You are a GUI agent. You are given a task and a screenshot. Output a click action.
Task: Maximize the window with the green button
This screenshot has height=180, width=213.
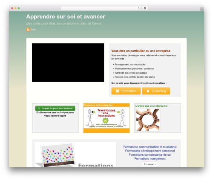pos(19,9)
